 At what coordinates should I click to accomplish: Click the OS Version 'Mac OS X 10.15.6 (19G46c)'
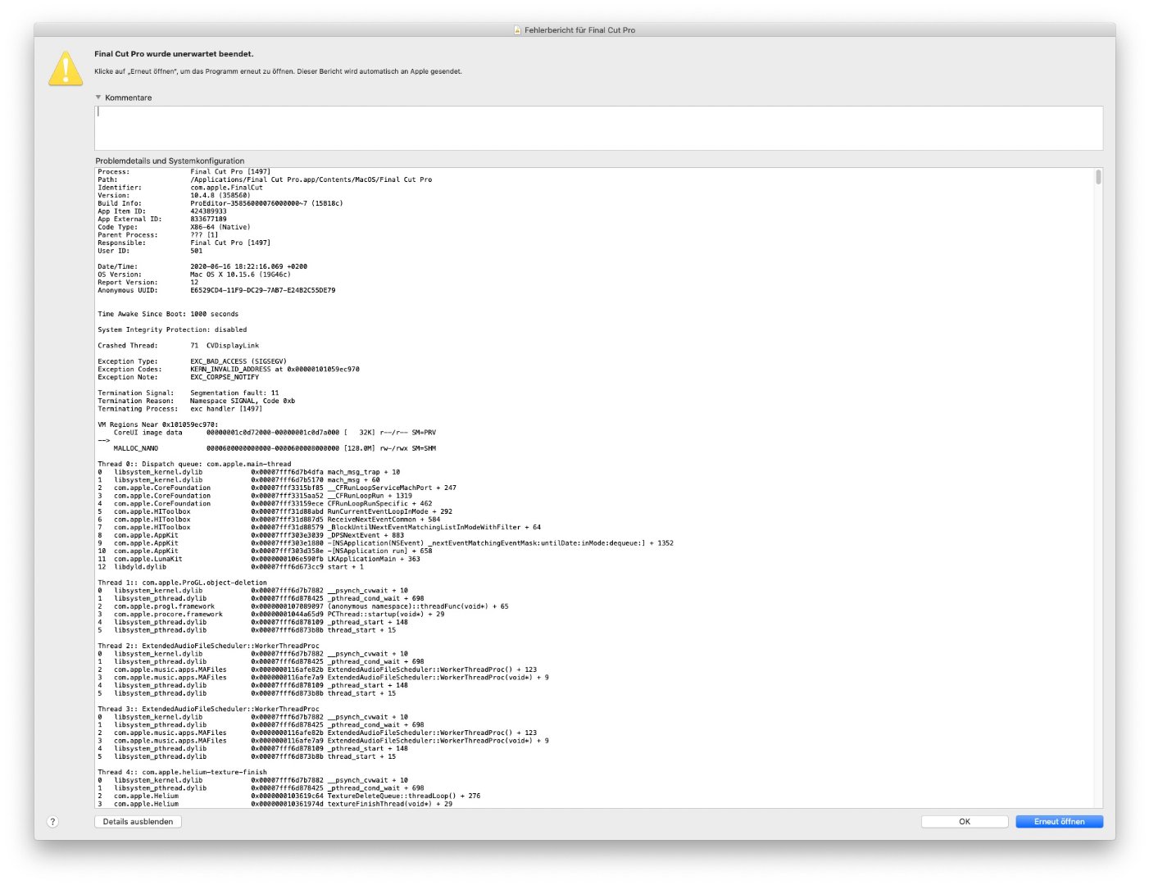(240, 275)
